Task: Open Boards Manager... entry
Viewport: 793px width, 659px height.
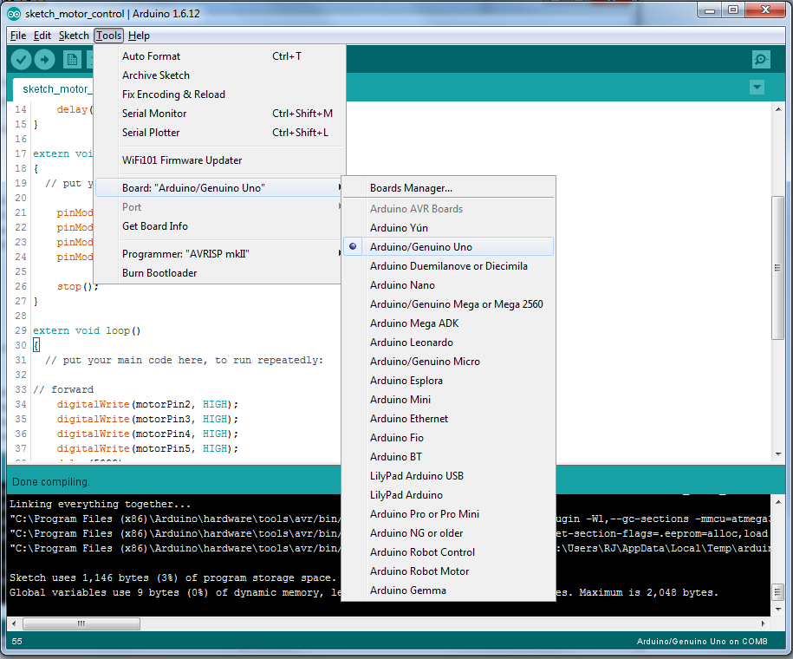Action: coord(411,188)
